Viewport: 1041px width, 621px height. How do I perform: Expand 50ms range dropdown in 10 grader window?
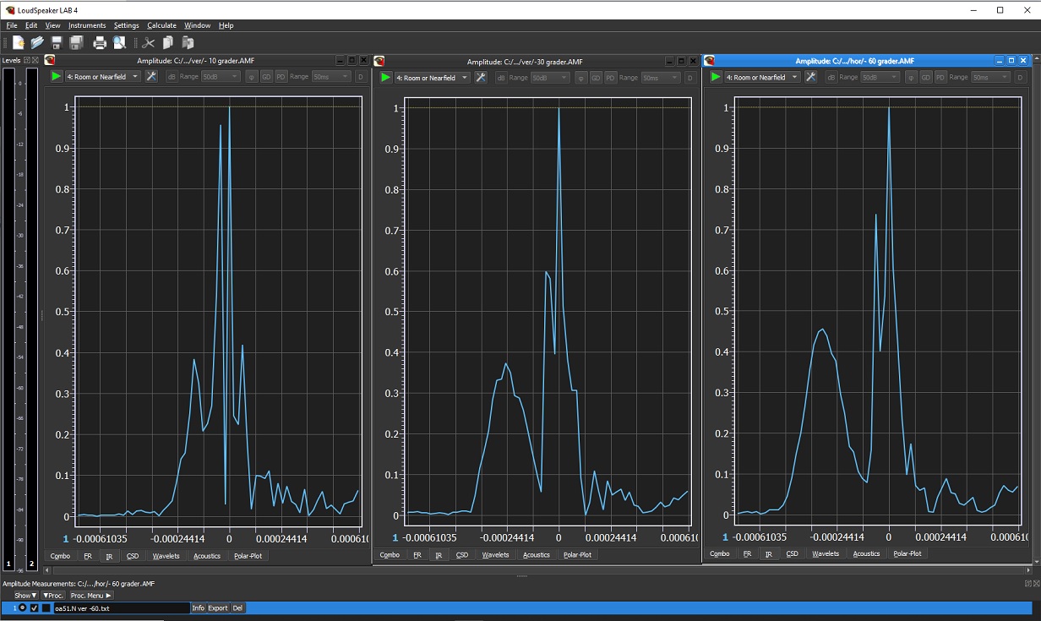pyautogui.click(x=331, y=77)
